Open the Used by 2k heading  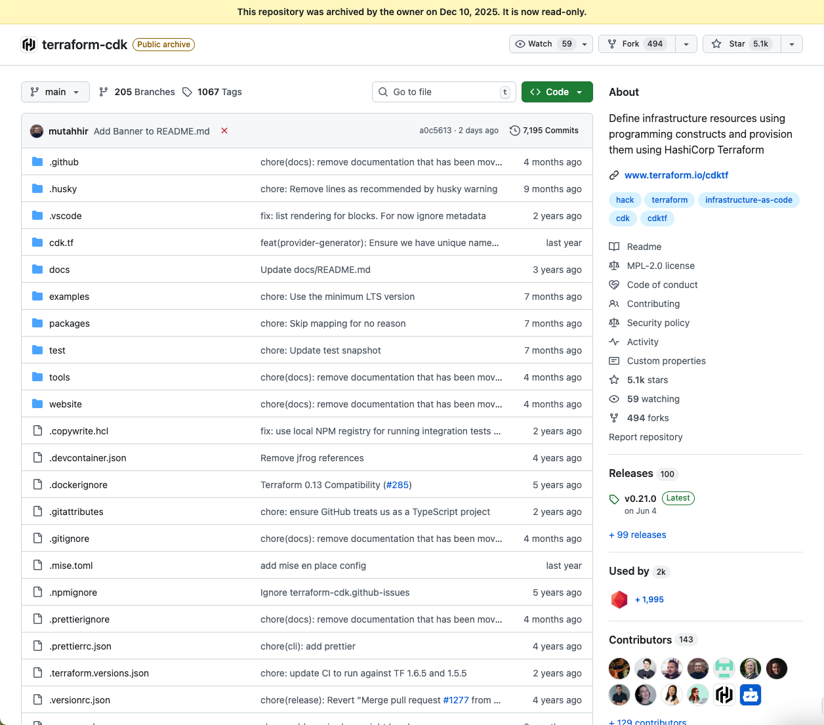pos(639,571)
